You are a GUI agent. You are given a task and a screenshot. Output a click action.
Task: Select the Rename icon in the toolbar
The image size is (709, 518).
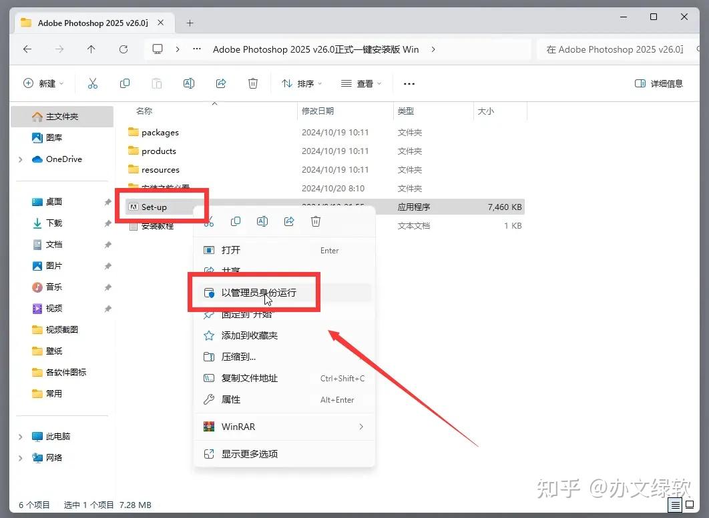[x=189, y=83]
